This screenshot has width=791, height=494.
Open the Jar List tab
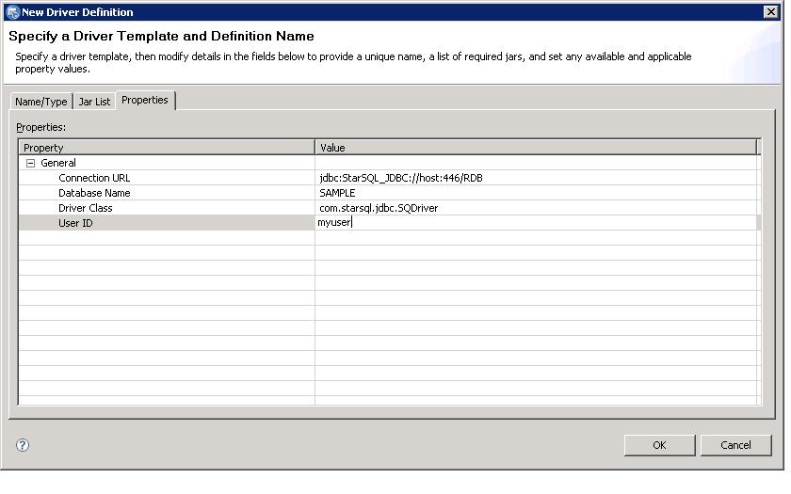pyautogui.click(x=94, y=102)
